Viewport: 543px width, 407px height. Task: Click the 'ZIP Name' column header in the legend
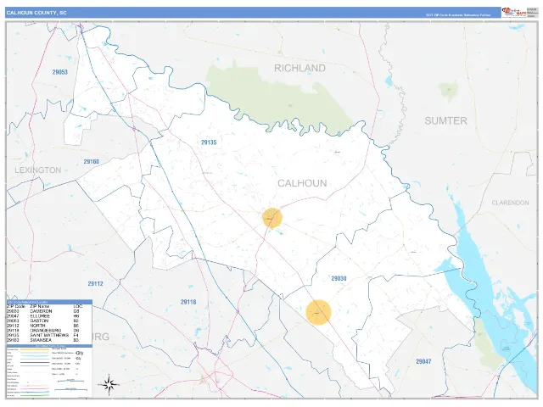point(40,306)
